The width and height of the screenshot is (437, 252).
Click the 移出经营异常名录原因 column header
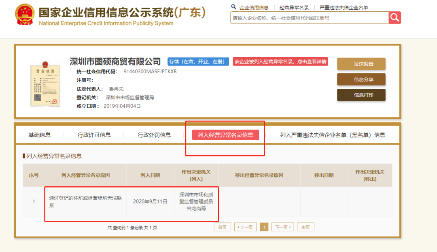(x=259, y=175)
